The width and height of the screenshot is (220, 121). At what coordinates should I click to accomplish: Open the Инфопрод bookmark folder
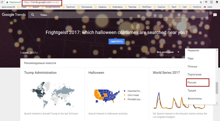(x=116, y=7)
